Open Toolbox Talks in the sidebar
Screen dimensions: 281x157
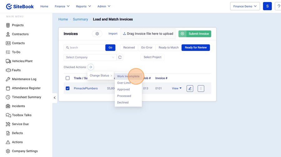tap(22, 115)
